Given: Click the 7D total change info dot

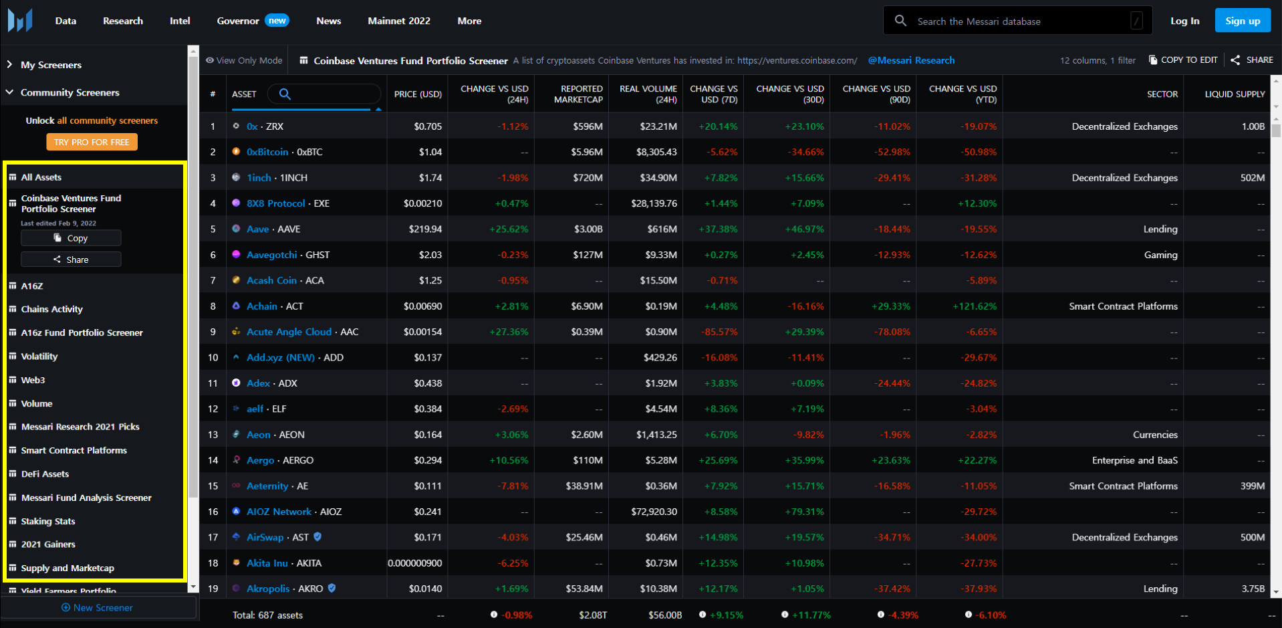Looking at the screenshot, I should tap(702, 615).
